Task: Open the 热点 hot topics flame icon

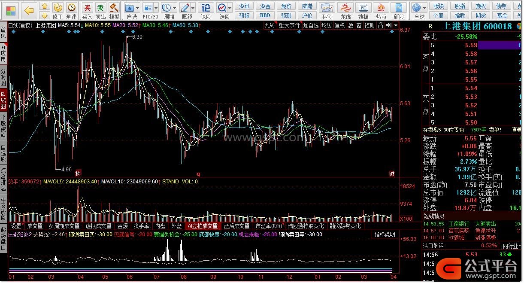Action: pyautogui.click(x=381, y=8)
